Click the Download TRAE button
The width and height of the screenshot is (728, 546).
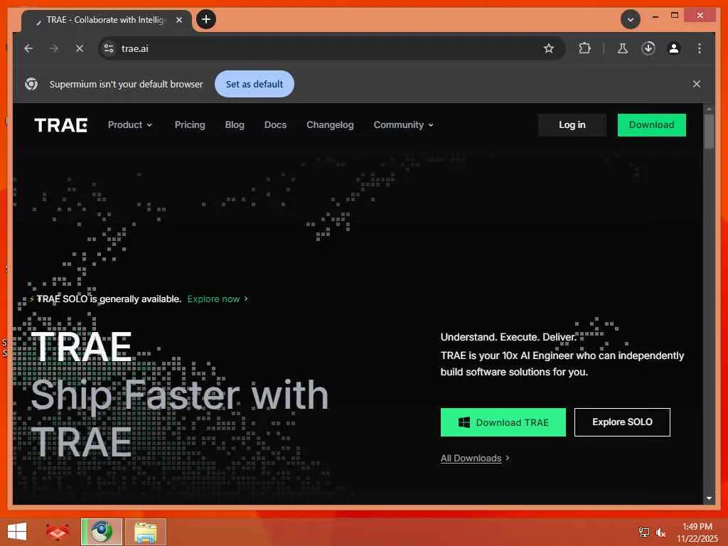click(503, 422)
